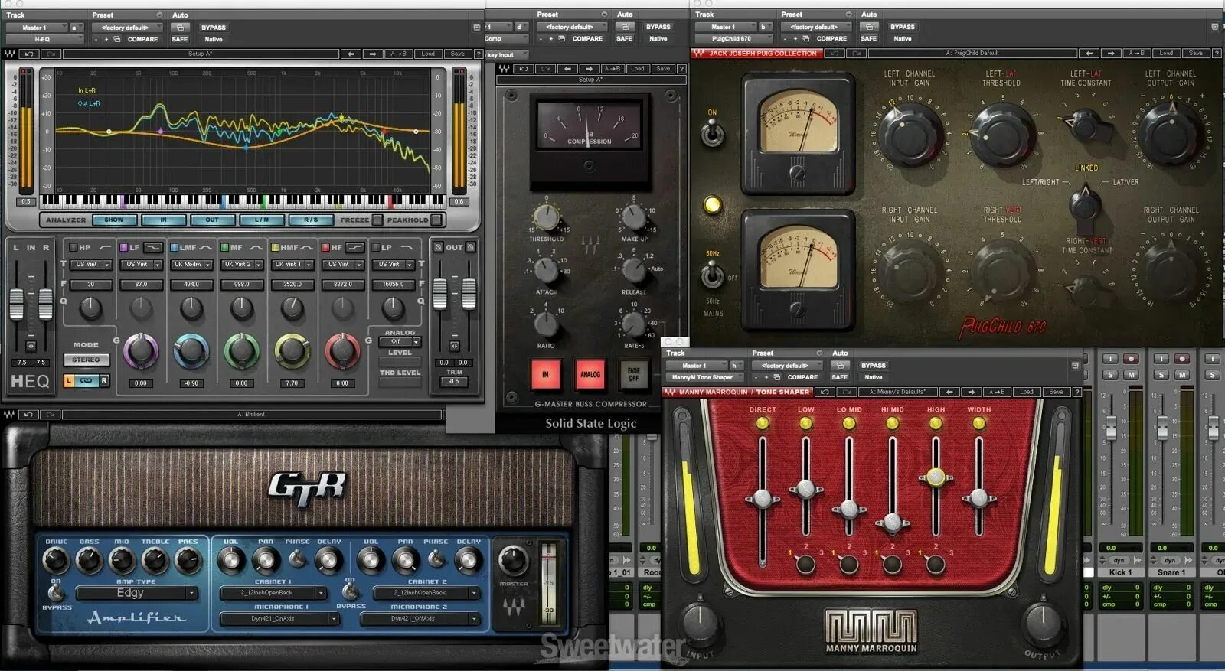
Task: Select the analyzer IN tab
Action: tap(163, 220)
